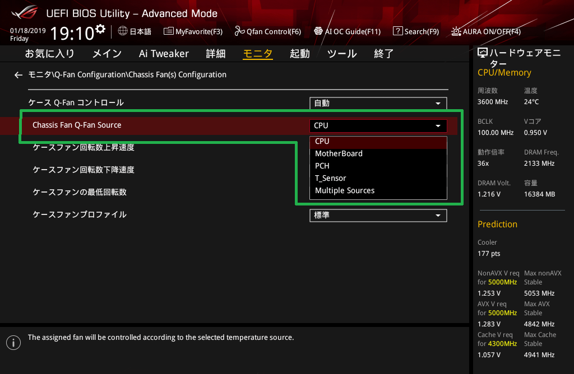Click the 19:10 clock display
The width and height of the screenshot is (574, 374).
[x=72, y=33]
